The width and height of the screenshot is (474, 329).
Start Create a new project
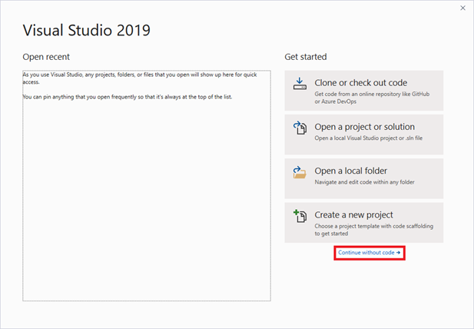(x=363, y=223)
